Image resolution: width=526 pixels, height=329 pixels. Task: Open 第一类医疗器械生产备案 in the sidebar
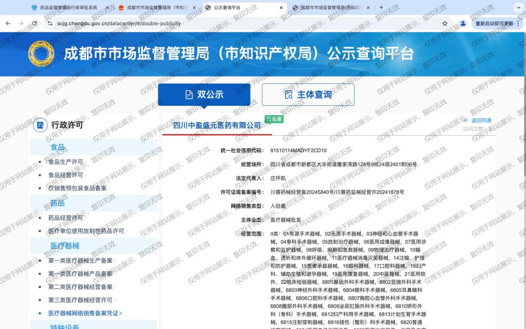(x=80, y=261)
